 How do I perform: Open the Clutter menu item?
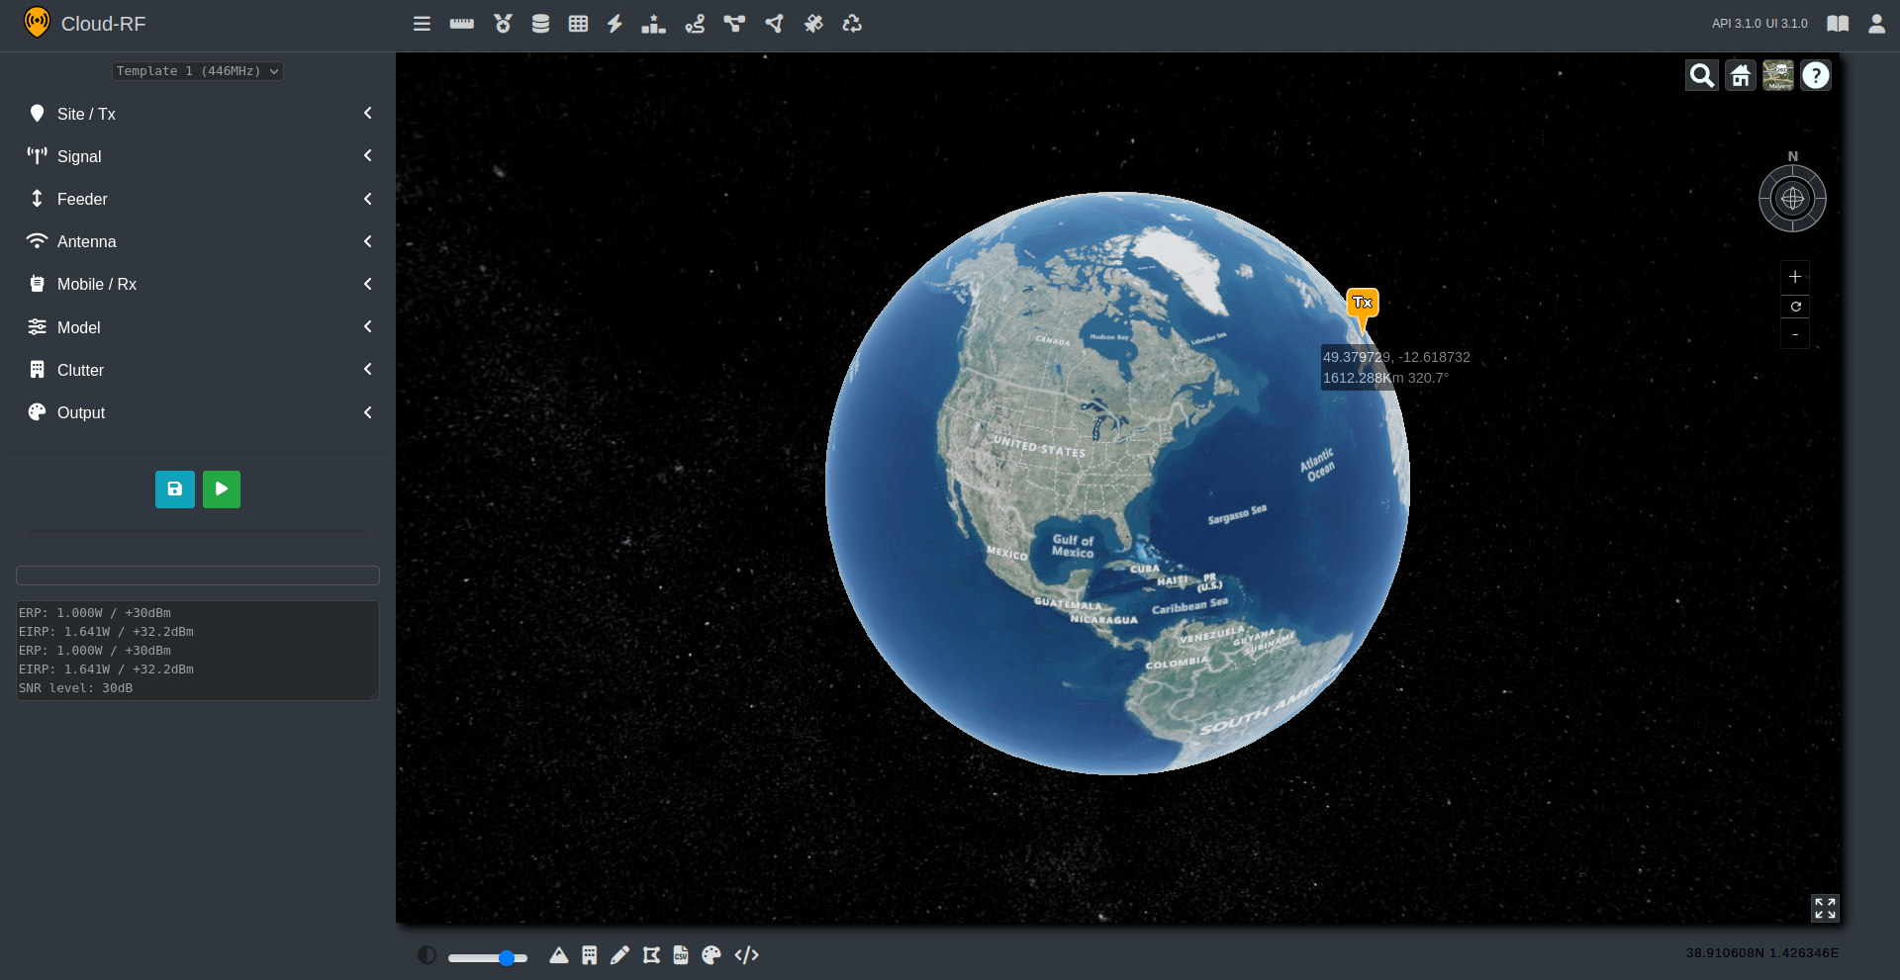click(x=198, y=370)
